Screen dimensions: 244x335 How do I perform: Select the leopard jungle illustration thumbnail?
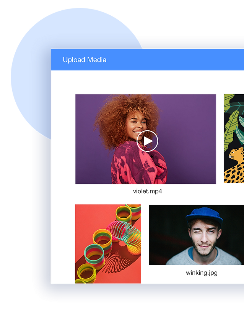(234, 138)
